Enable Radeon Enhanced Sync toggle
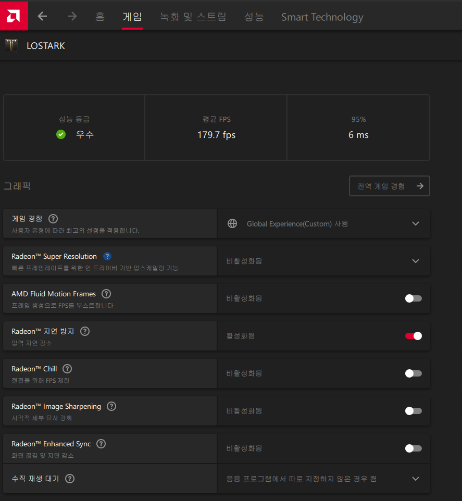This screenshot has width=462, height=501. pos(413,448)
